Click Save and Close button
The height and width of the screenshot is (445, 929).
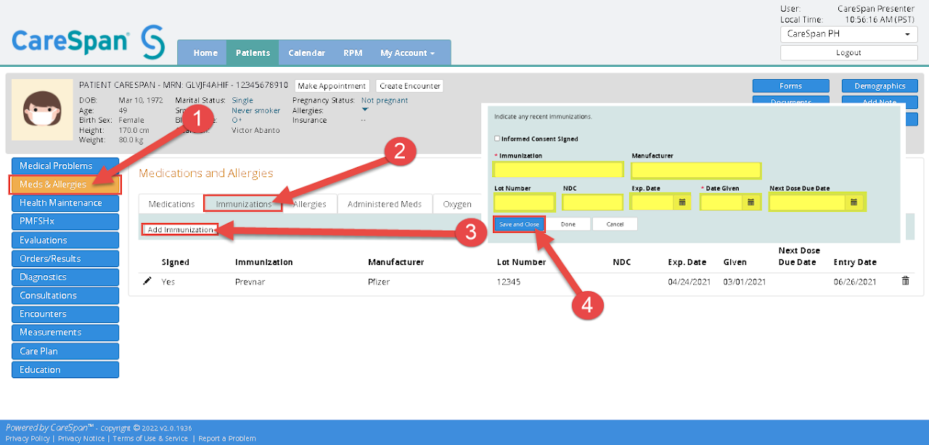519,224
